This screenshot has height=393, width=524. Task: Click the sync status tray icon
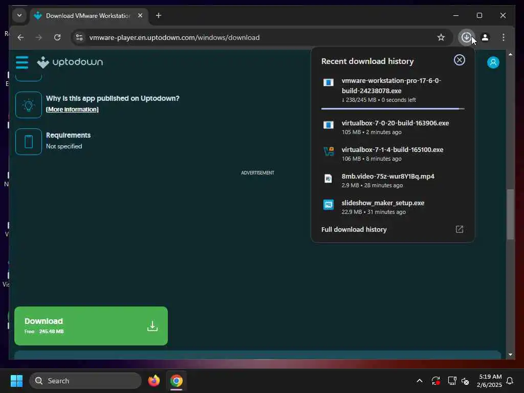pyautogui.click(x=436, y=381)
